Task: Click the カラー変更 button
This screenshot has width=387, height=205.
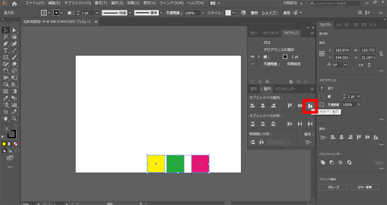Action: coord(364,187)
